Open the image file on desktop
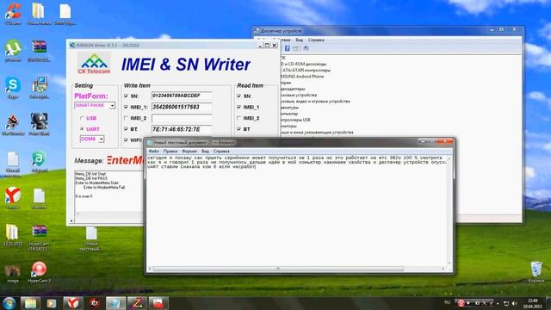 tap(13, 274)
